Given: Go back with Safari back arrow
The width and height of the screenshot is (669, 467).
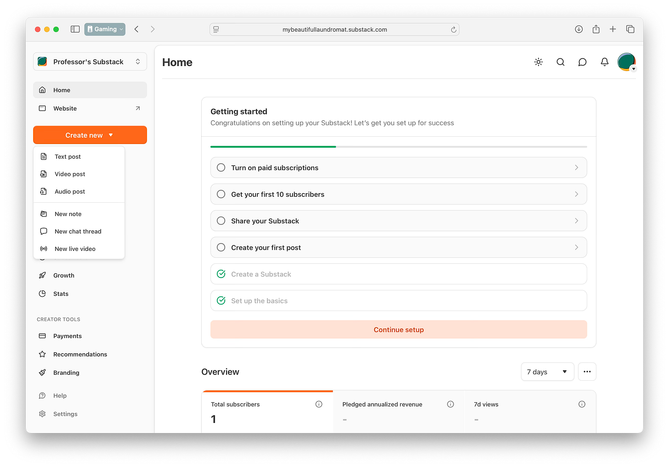Looking at the screenshot, I should coord(136,29).
